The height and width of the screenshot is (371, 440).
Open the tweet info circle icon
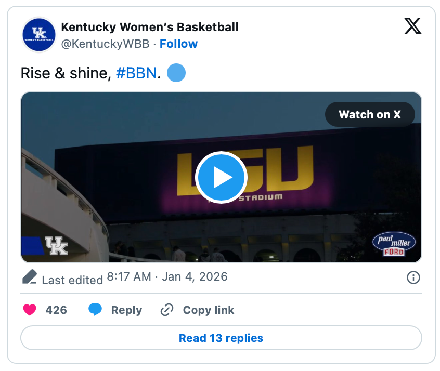coord(413,277)
